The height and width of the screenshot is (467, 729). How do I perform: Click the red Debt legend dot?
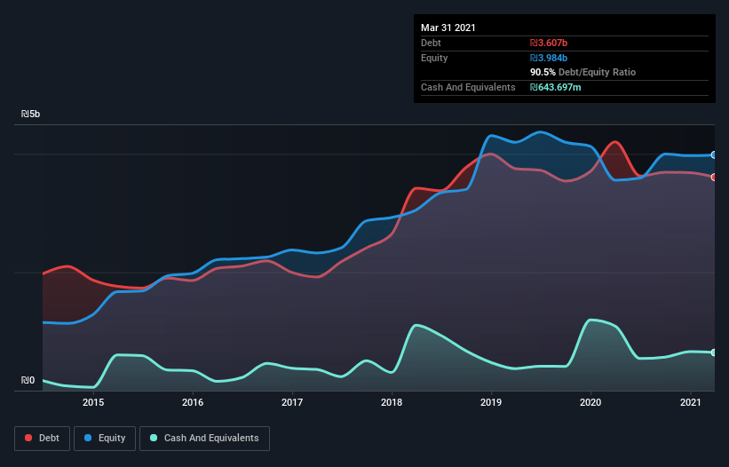28,438
